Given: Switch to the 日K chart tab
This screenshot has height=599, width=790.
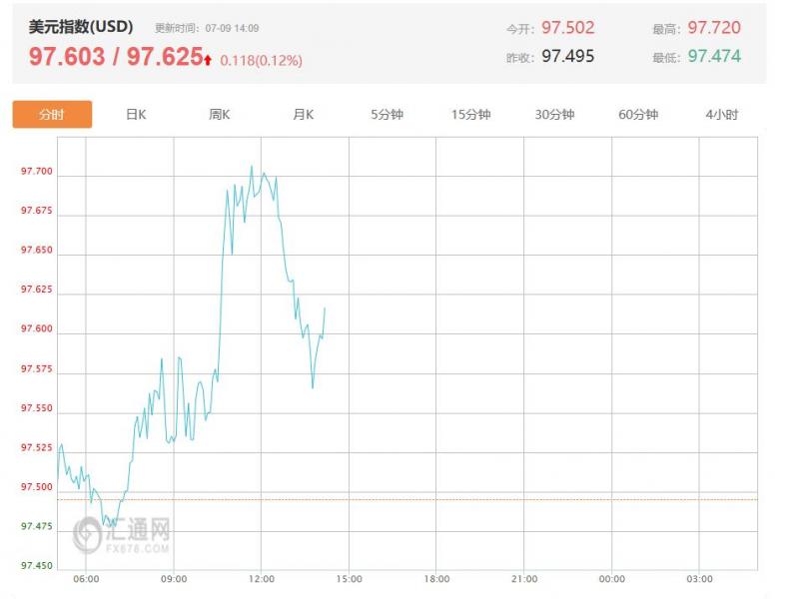Looking at the screenshot, I should tap(136, 115).
